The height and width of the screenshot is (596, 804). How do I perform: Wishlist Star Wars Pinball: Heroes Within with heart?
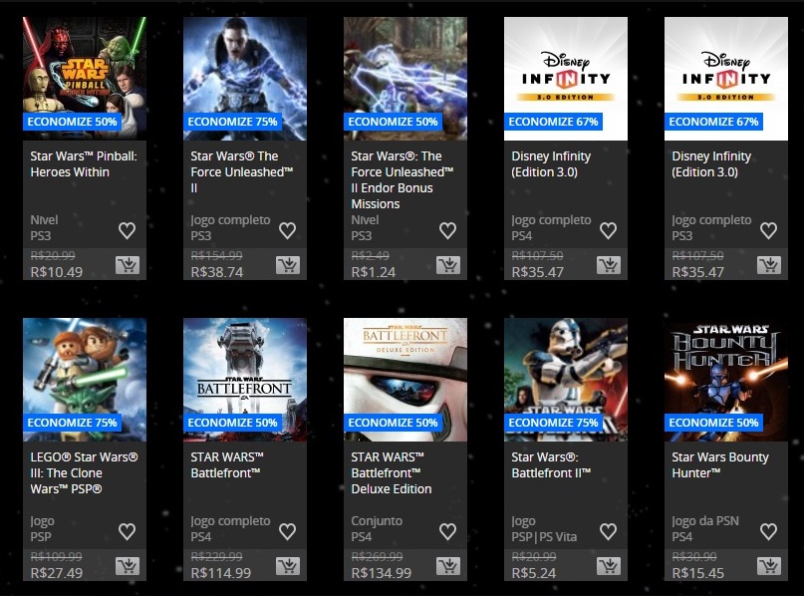(128, 230)
